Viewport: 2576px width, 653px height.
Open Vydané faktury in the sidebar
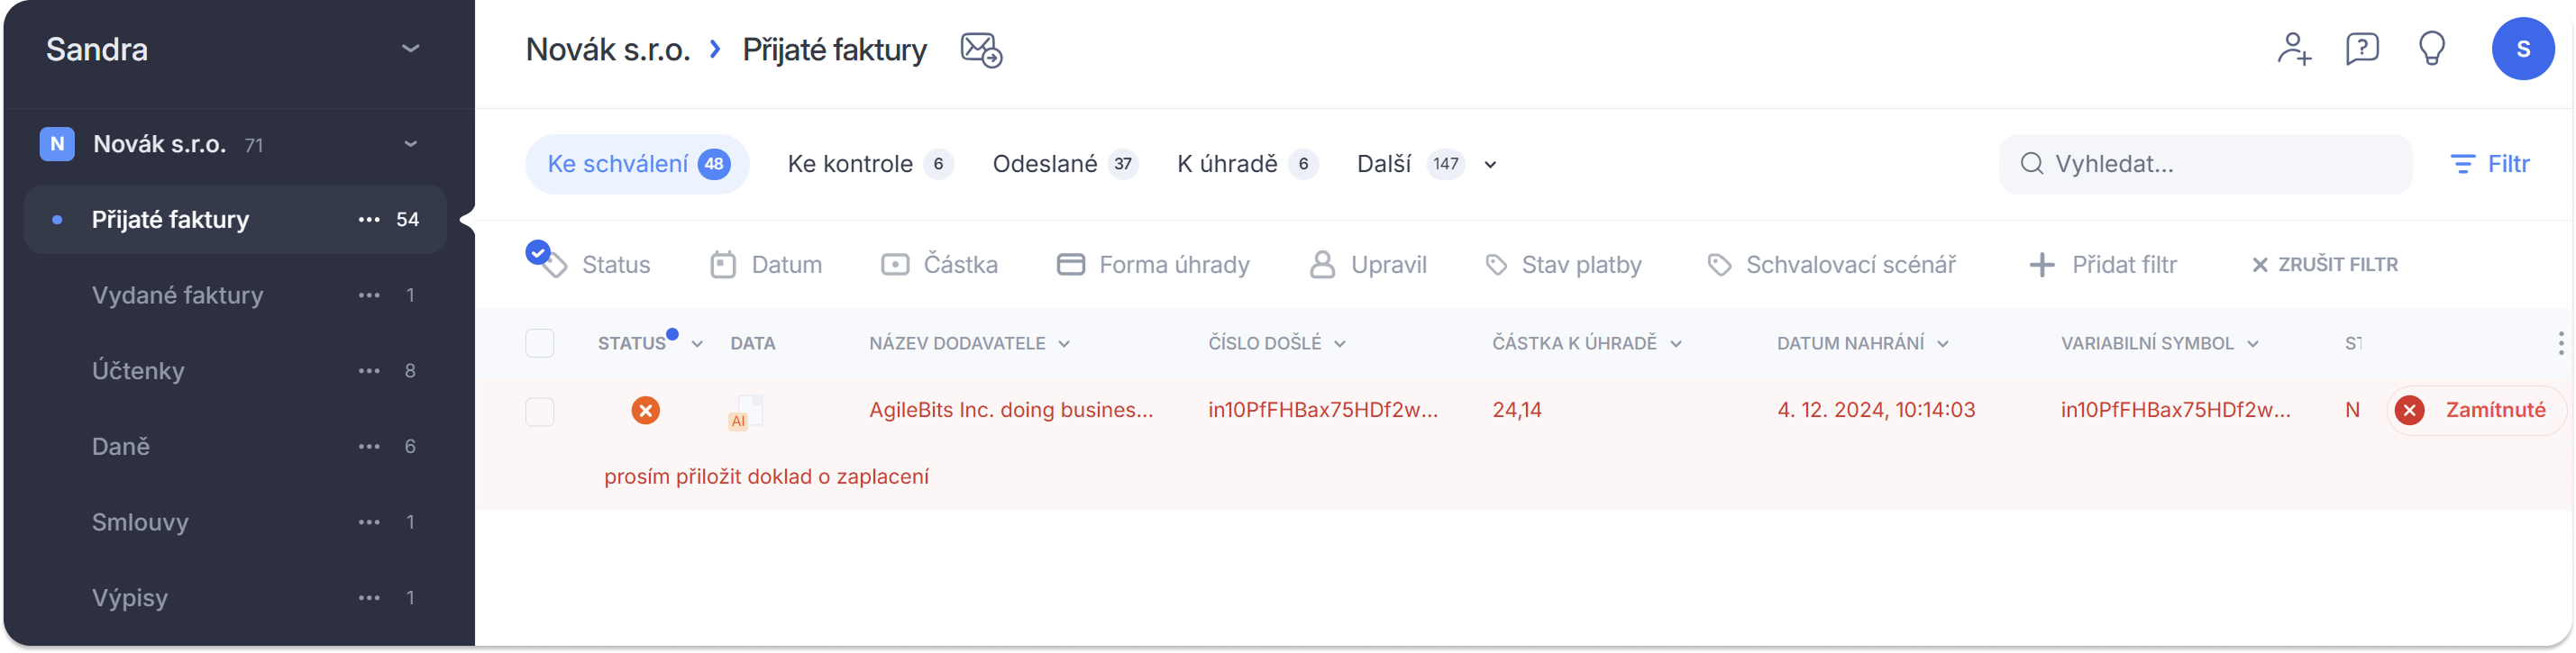(178, 295)
